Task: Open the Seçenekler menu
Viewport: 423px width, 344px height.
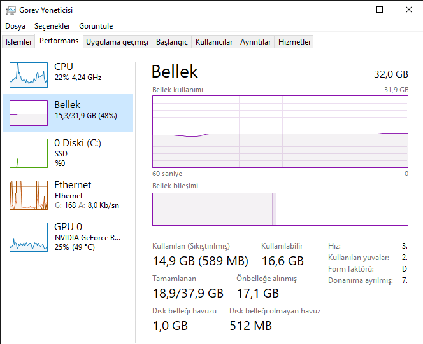Action: [52, 26]
